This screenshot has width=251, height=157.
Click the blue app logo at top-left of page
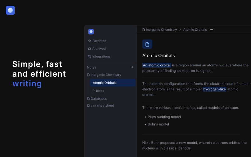tap(10, 10)
